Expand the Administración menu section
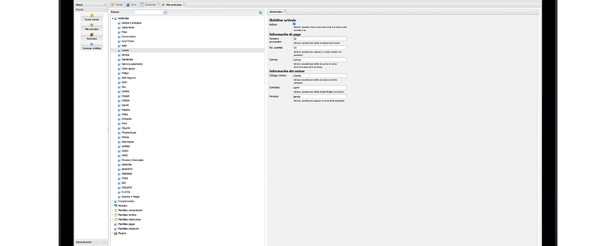The height and width of the screenshot is (246, 615). point(105,242)
